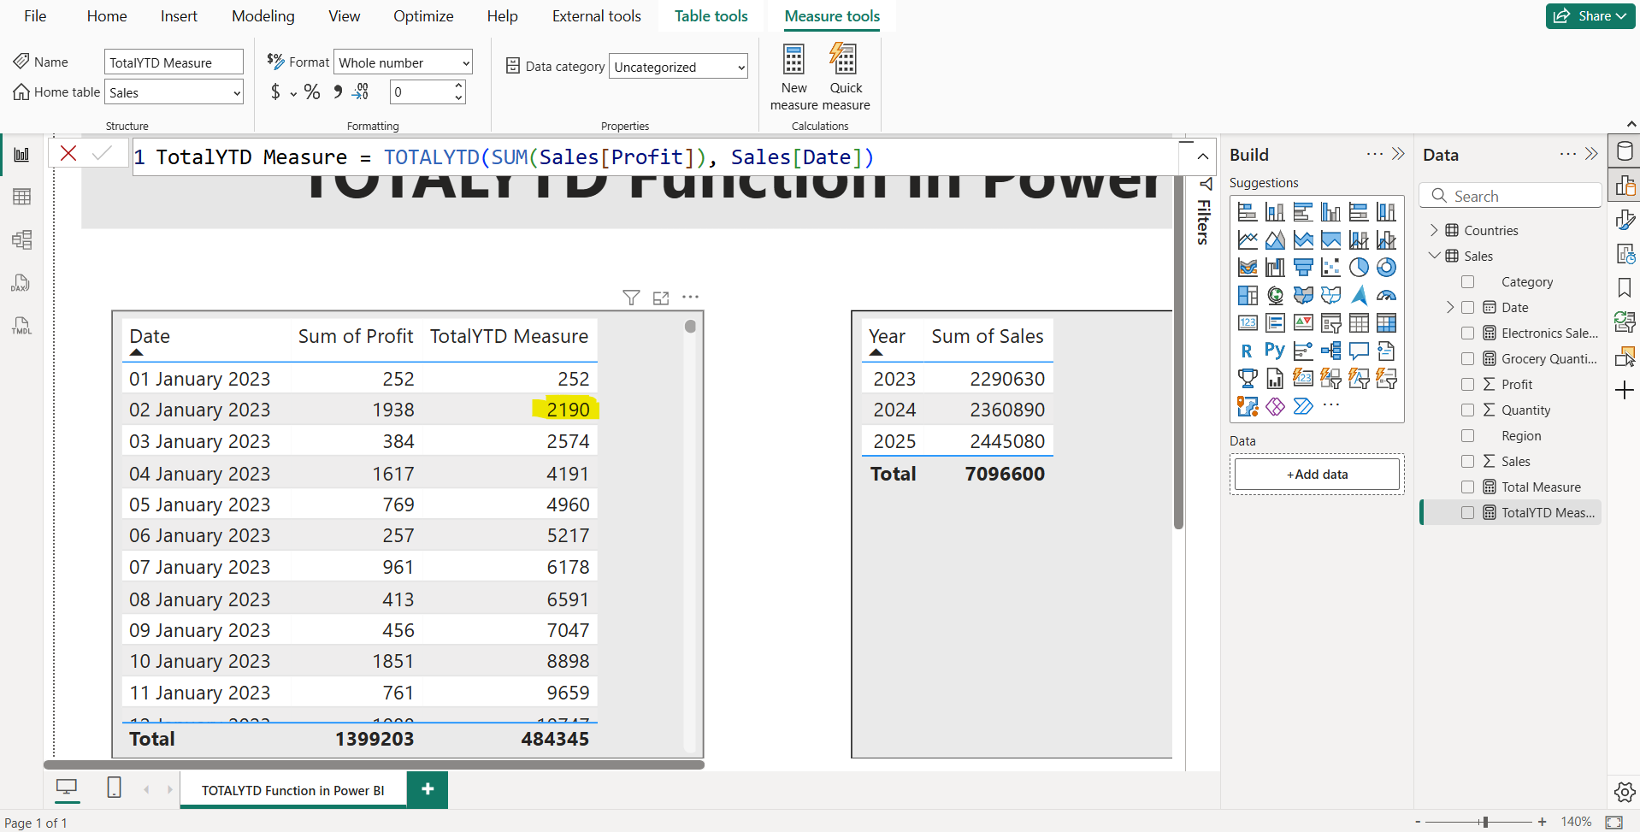Open the Modeling ribbon menu
The image size is (1640, 832).
click(263, 15)
